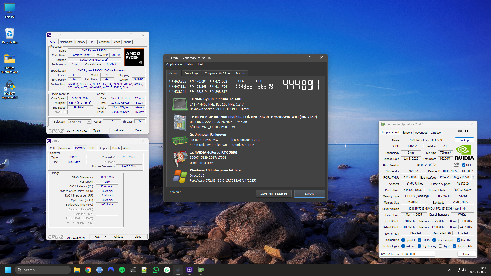Click the CPU chip icon in Aquamark

[x=180, y=105]
